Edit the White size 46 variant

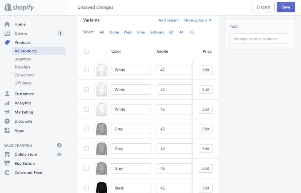[205, 109]
